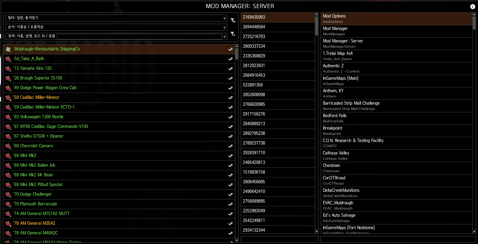This screenshot has height=244, width=478.
Task: Click the mod list scrollbar thumb
Action: pos(237,54)
